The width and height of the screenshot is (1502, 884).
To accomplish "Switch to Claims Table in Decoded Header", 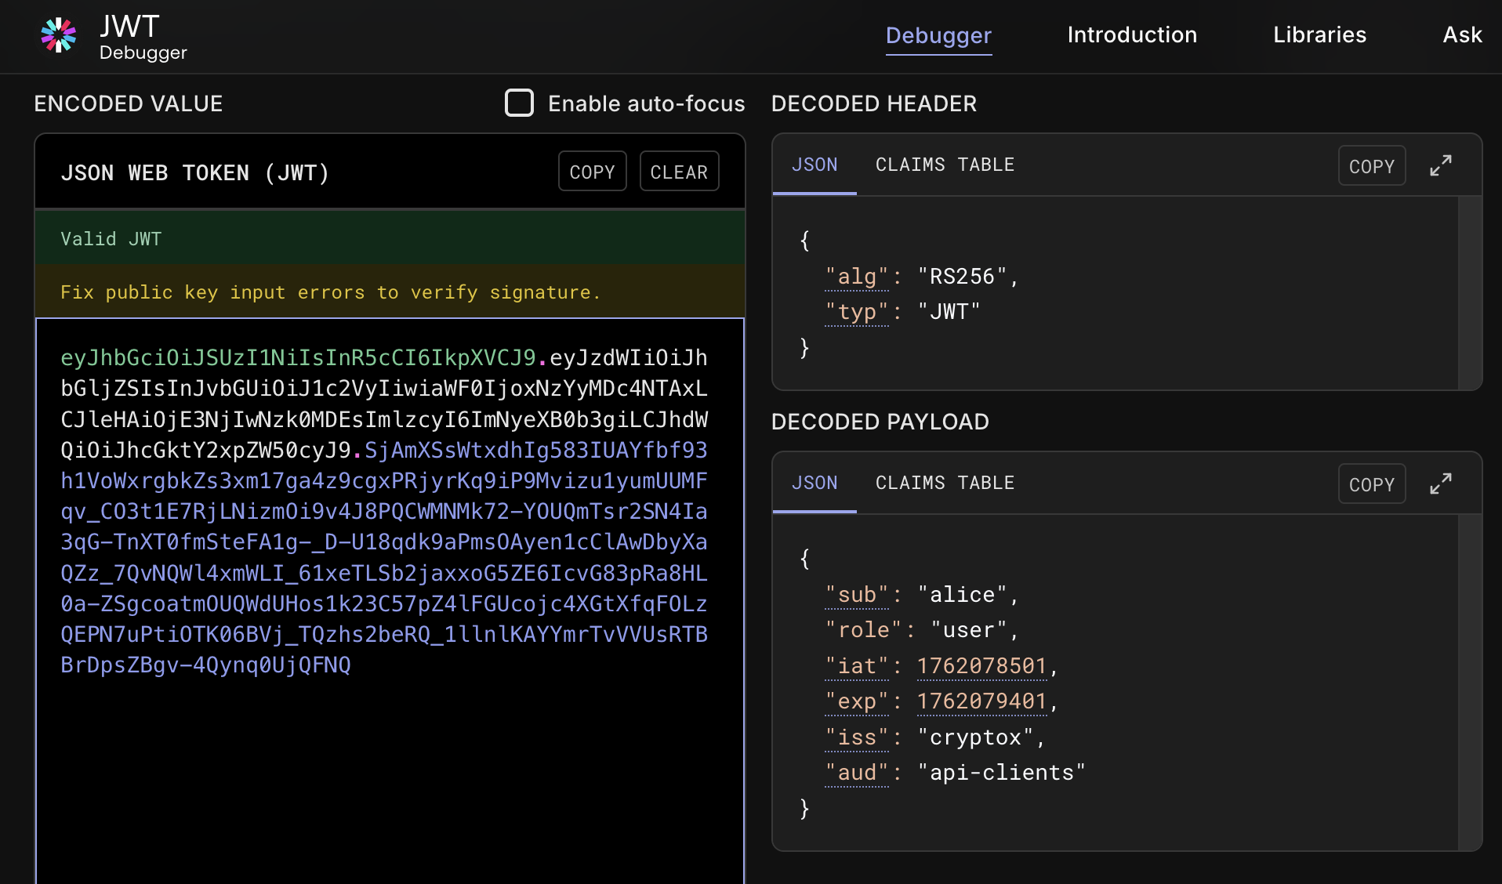I will [x=944, y=165].
